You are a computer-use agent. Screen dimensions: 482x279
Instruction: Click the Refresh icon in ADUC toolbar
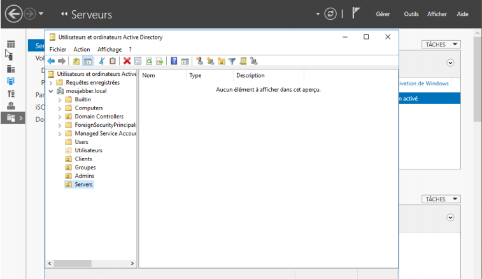149,61
